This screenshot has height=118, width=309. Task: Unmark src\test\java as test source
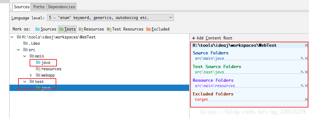tap(306, 72)
